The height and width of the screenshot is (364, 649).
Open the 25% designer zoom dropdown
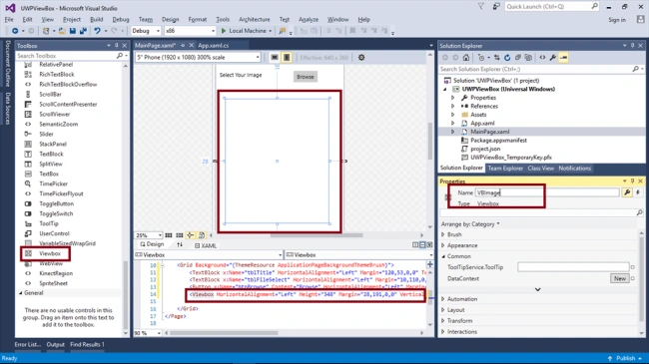pyautogui.click(x=148, y=235)
